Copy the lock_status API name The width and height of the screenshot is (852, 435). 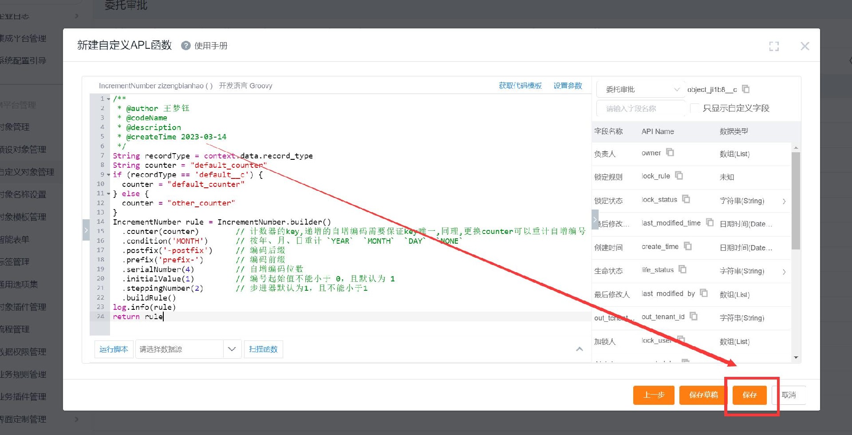[x=686, y=199]
